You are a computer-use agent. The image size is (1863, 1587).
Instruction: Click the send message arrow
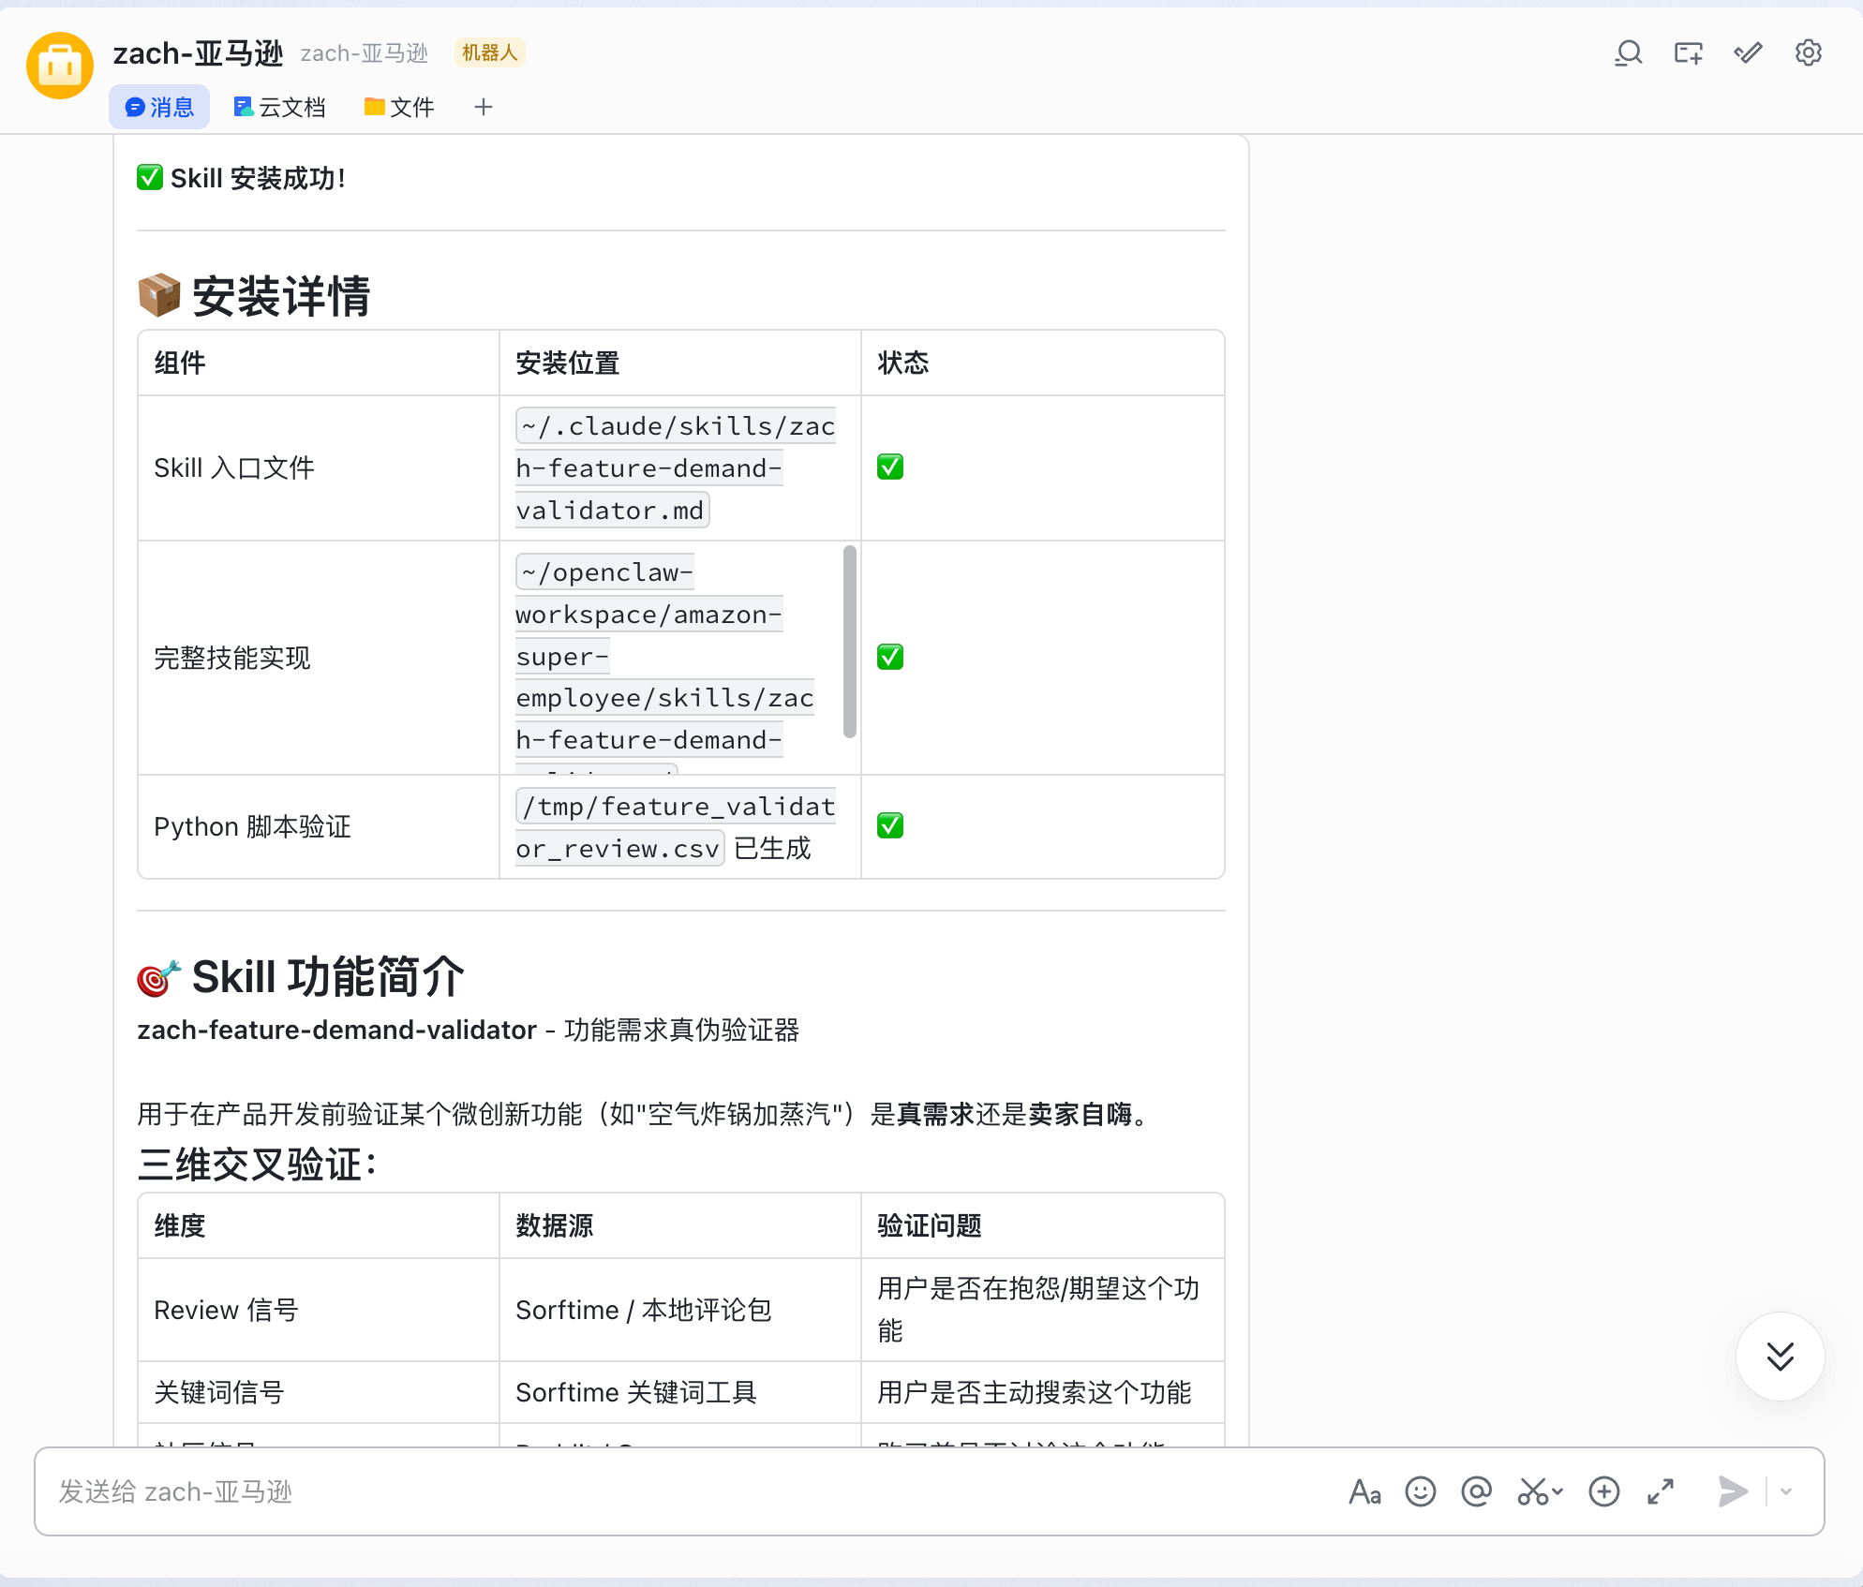pyautogui.click(x=1732, y=1491)
